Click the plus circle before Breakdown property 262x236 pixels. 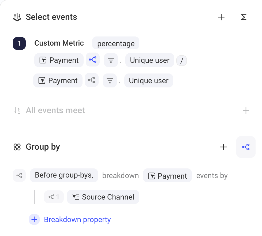pyautogui.click(x=34, y=219)
